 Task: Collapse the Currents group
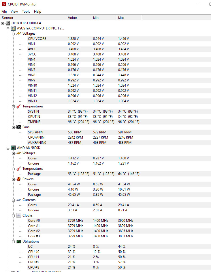(x=13, y=200)
